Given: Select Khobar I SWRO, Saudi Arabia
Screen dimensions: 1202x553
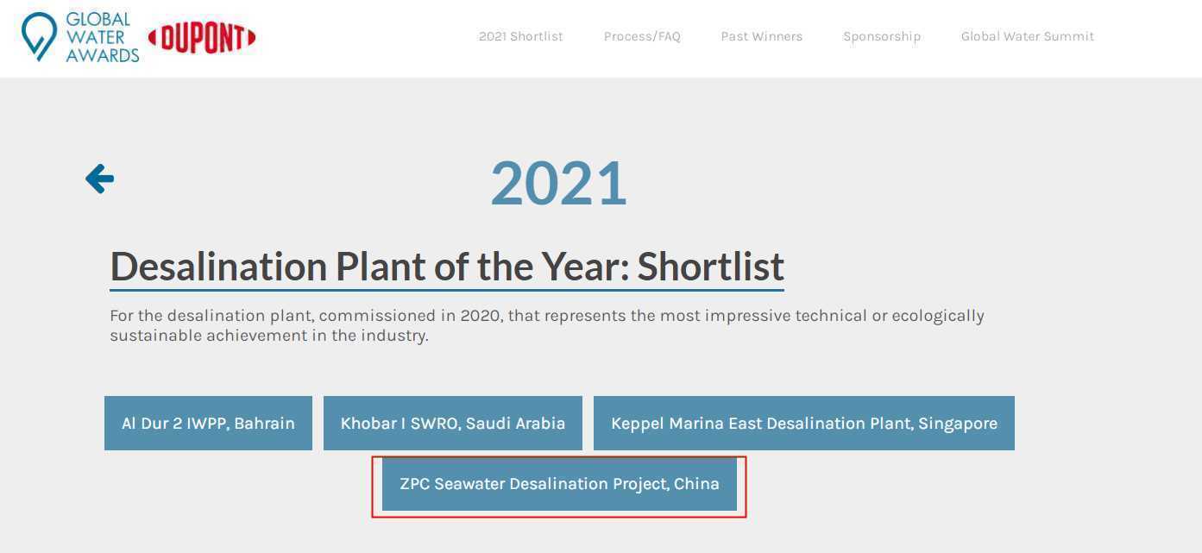Looking at the screenshot, I should click(453, 423).
